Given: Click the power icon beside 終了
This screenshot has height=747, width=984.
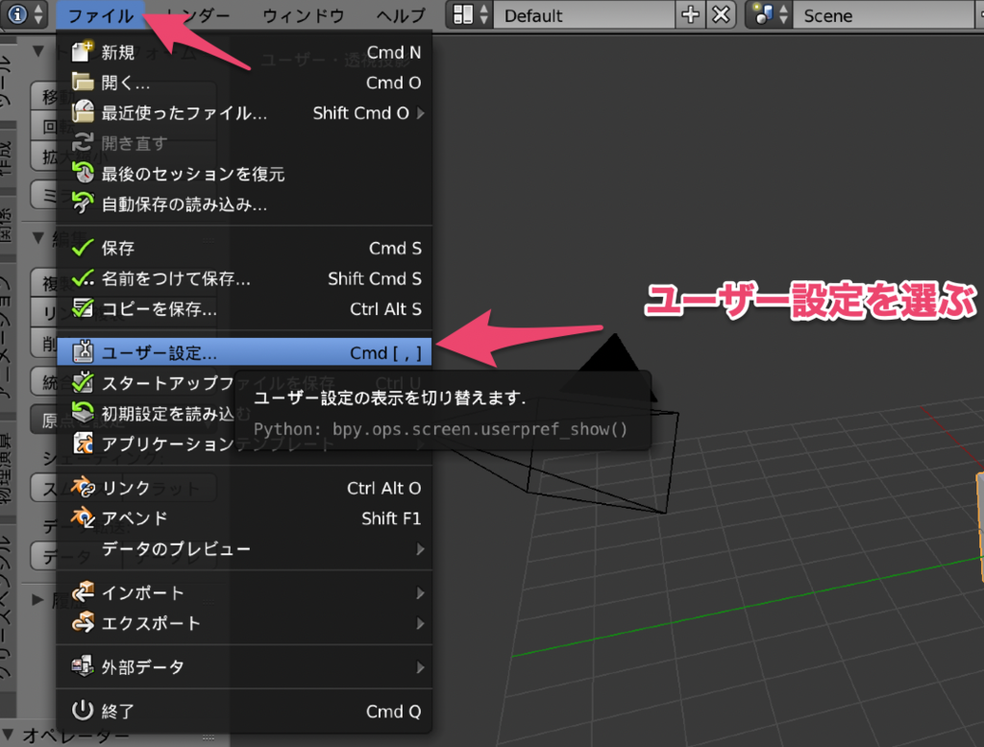Looking at the screenshot, I should coord(84,711).
